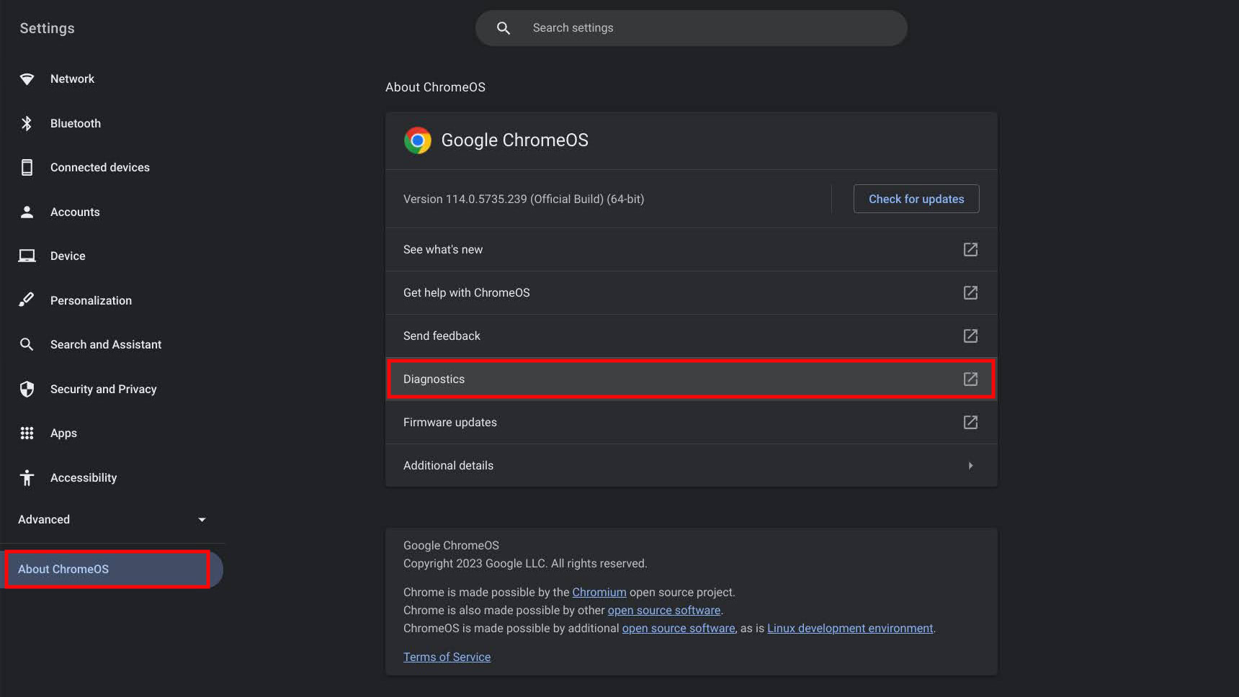Click the Bluetooth icon in sidebar

click(x=27, y=124)
